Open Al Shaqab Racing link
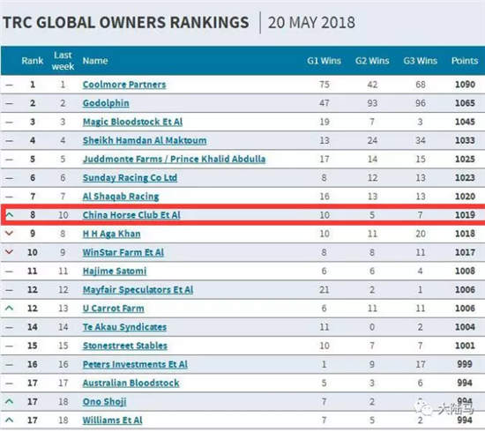This screenshot has height=432, width=485. pyautogui.click(x=121, y=197)
